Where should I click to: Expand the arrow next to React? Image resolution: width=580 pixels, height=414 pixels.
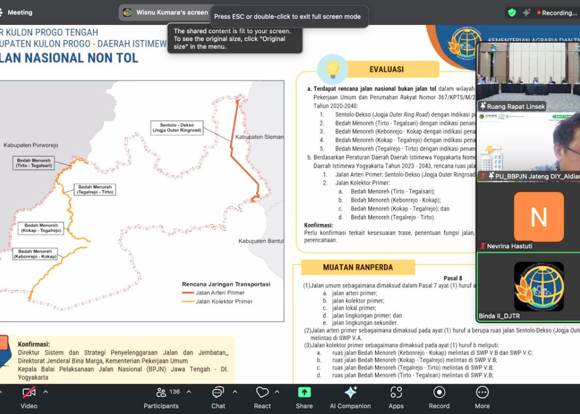click(277, 392)
